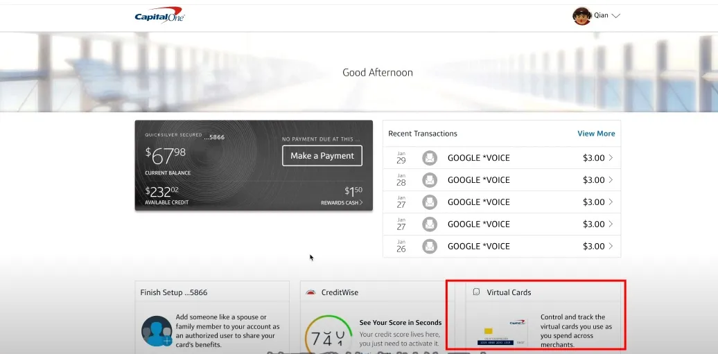718x354 pixels.
Task: Click the first Jan 27 transaction receipt icon
Action: (430, 202)
